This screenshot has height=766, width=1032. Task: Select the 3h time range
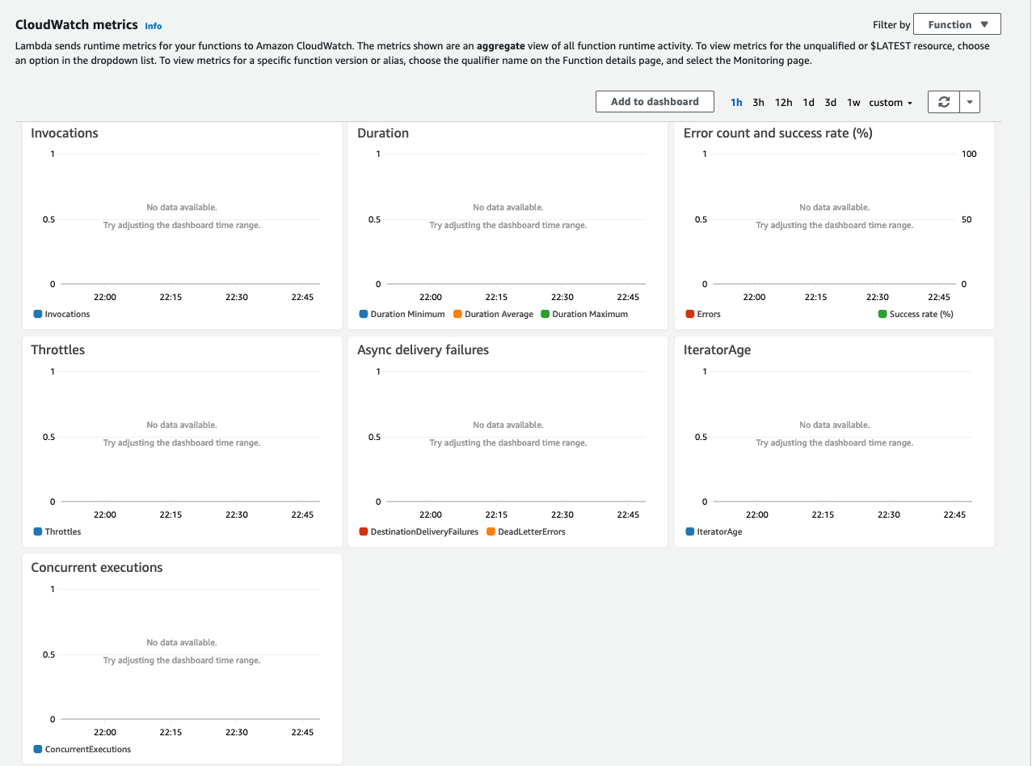(758, 102)
